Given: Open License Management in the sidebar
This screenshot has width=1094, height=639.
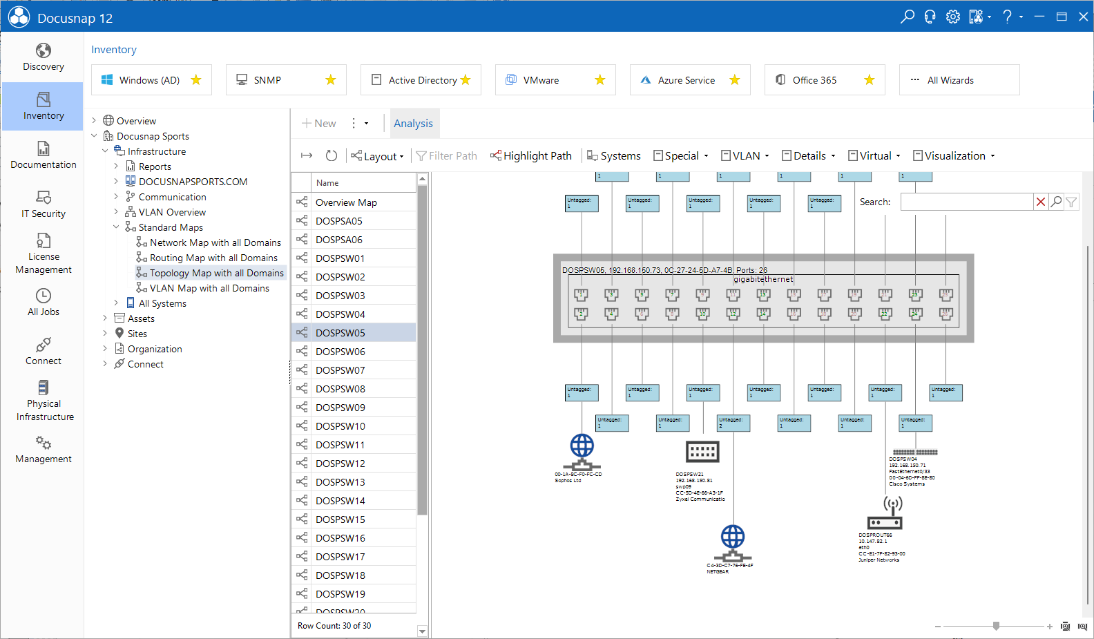Looking at the screenshot, I should click(x=43, y=254).
